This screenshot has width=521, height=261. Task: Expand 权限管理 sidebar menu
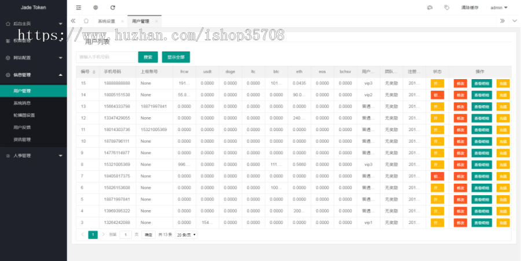33,41
